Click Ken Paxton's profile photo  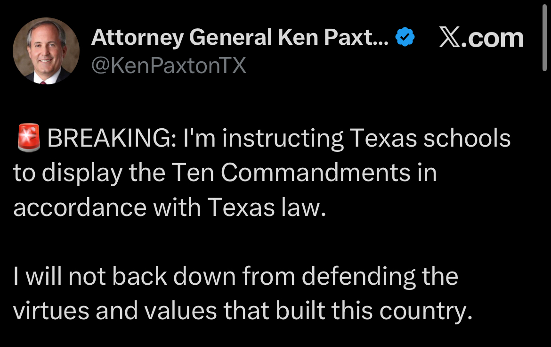point(46,51)
